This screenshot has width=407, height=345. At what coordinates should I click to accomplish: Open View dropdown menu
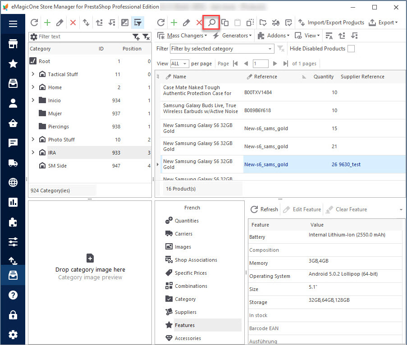[x=307, y=36]
